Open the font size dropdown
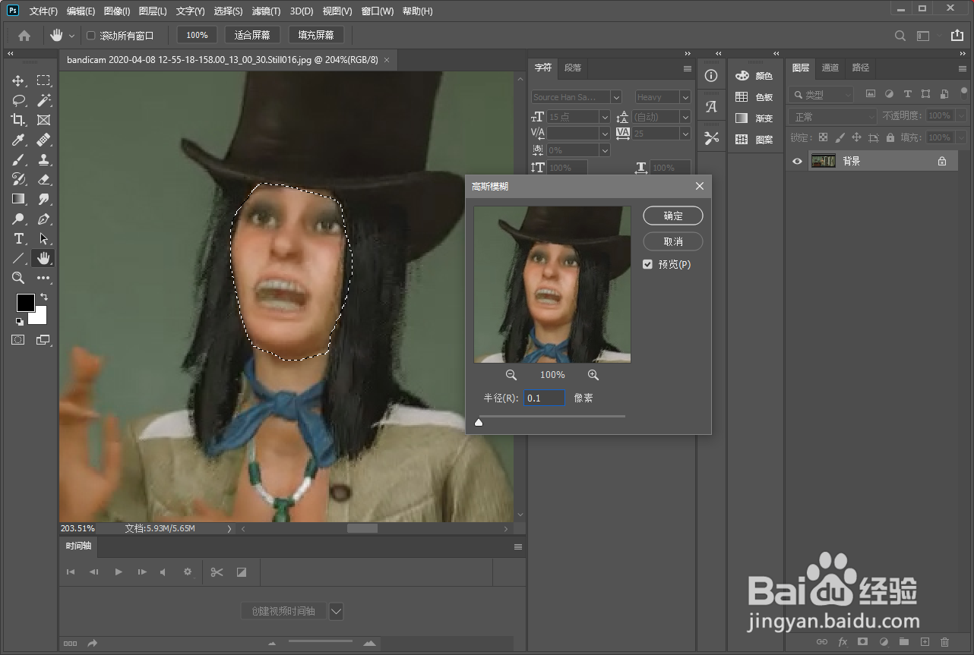Image resolution: width=974 pixels, height=655 pixels. click(605, 117)
